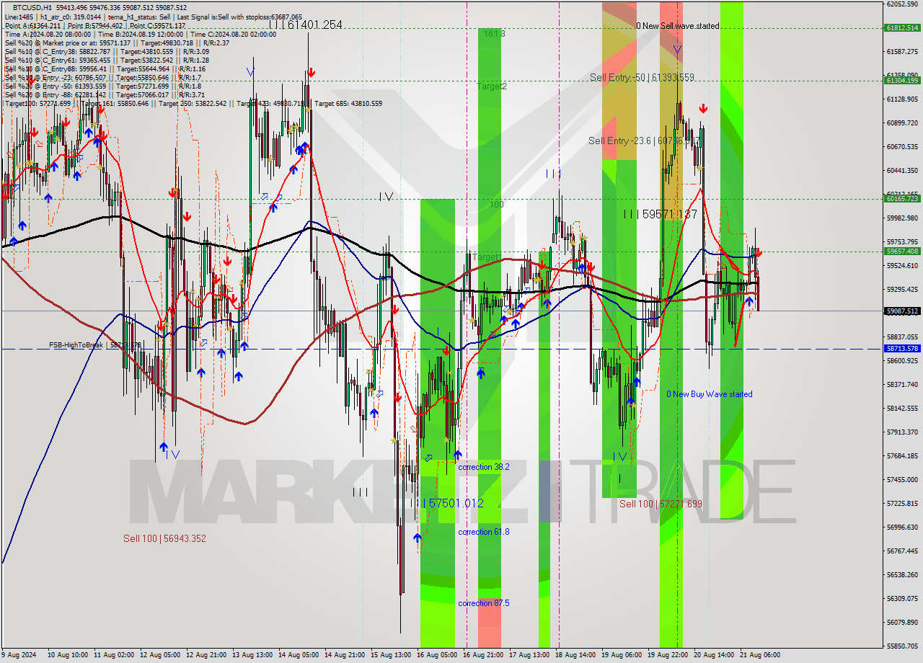Image resolution: width=923 pixels, height=663 pixels.
Task: Click the blue 58713.578 price tag
Action: [901, 348]
